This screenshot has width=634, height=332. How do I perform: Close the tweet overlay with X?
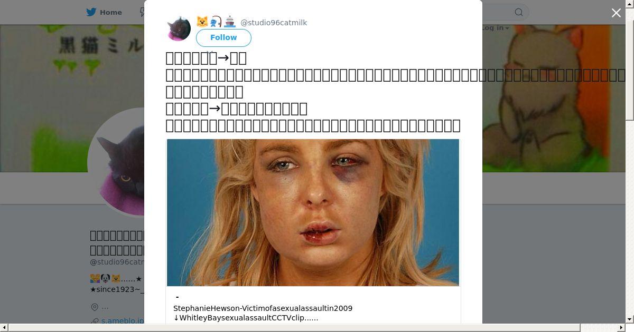point(616,13)
